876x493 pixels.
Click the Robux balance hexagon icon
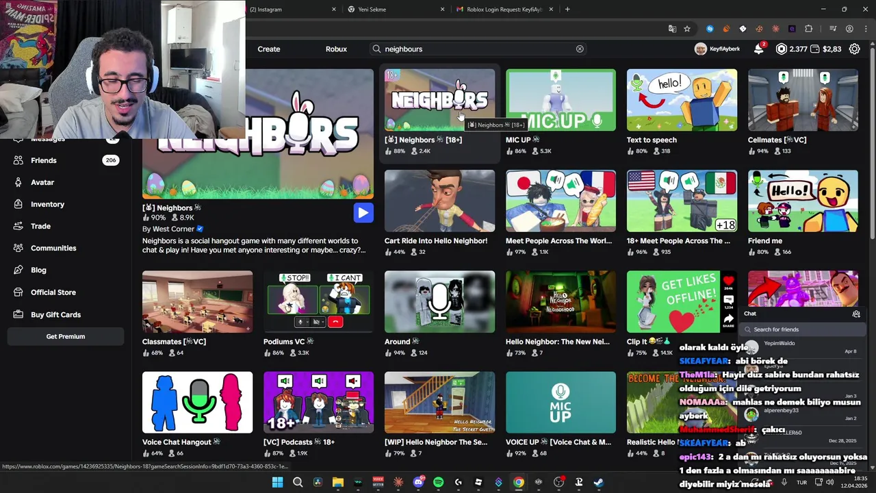(x=782, y=49)
